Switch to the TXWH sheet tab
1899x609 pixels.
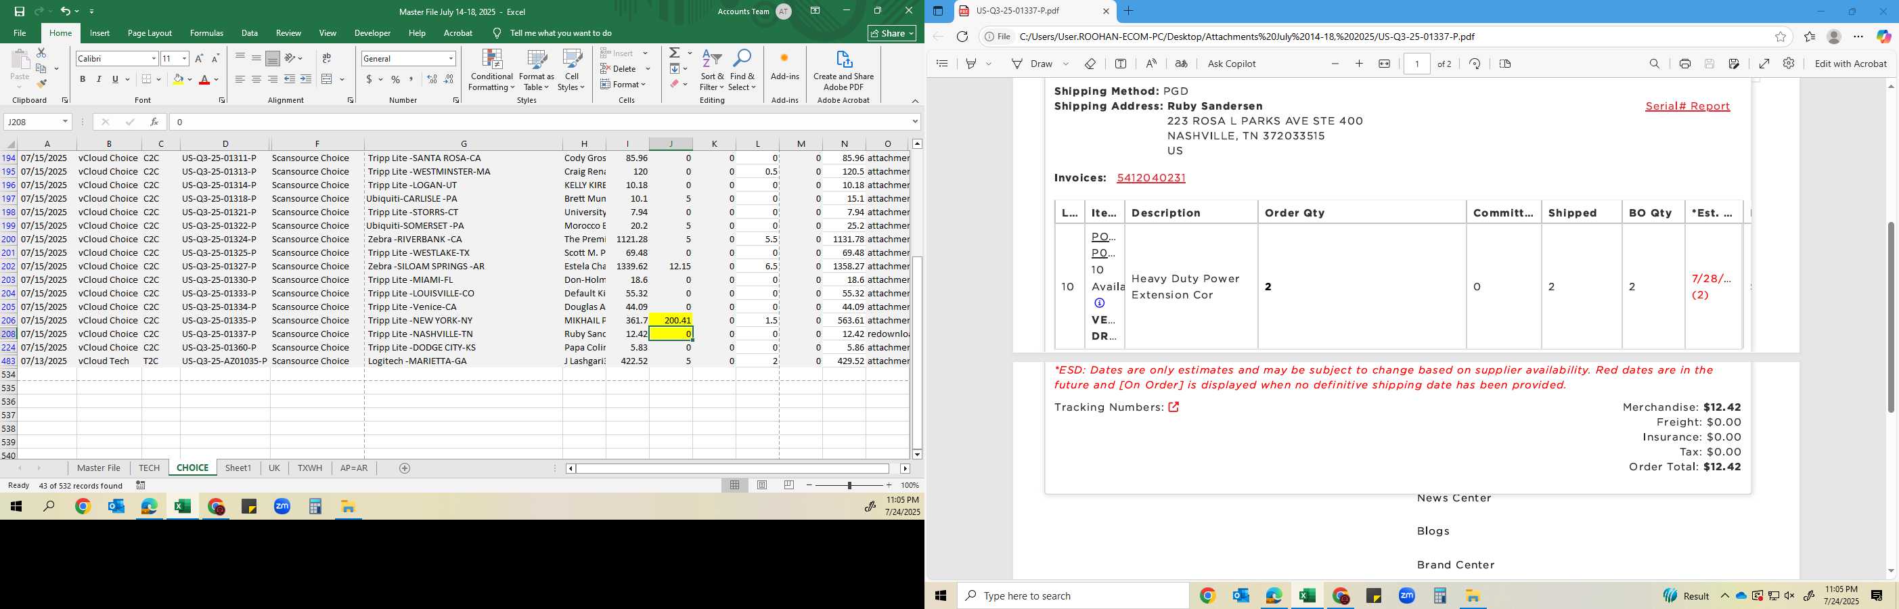(310, 468)
